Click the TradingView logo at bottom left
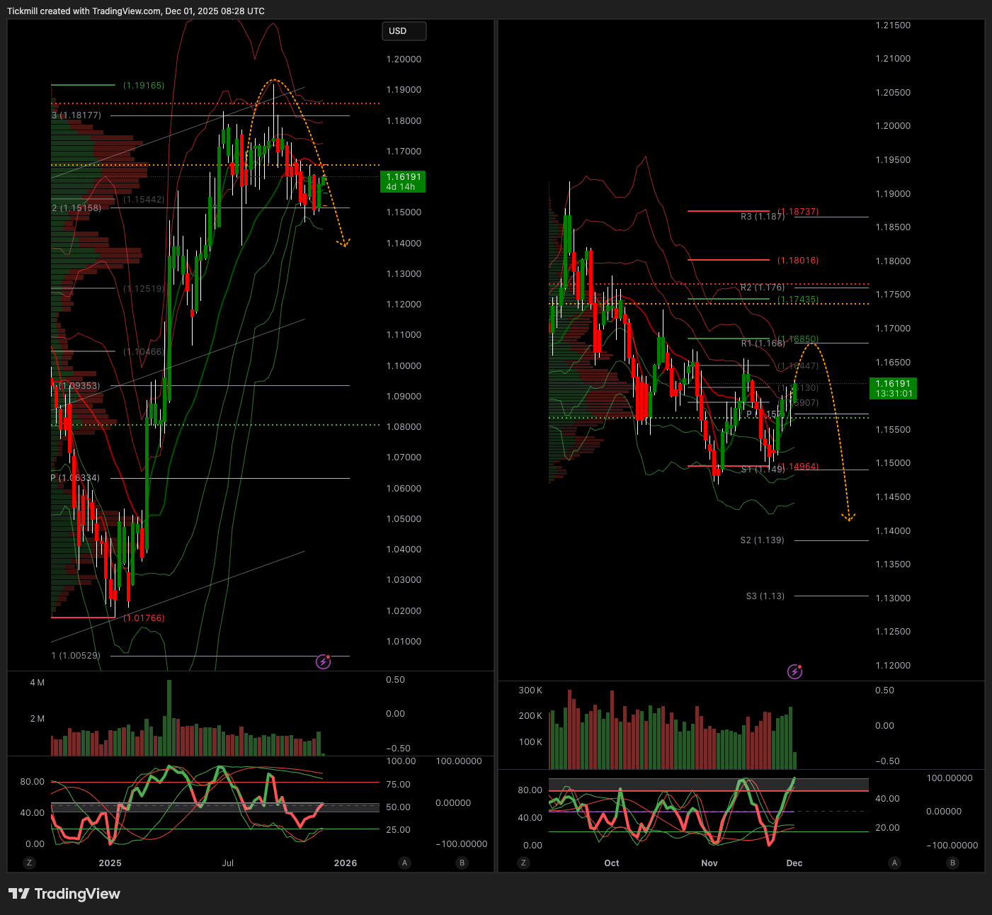 (x=64, y=894)
